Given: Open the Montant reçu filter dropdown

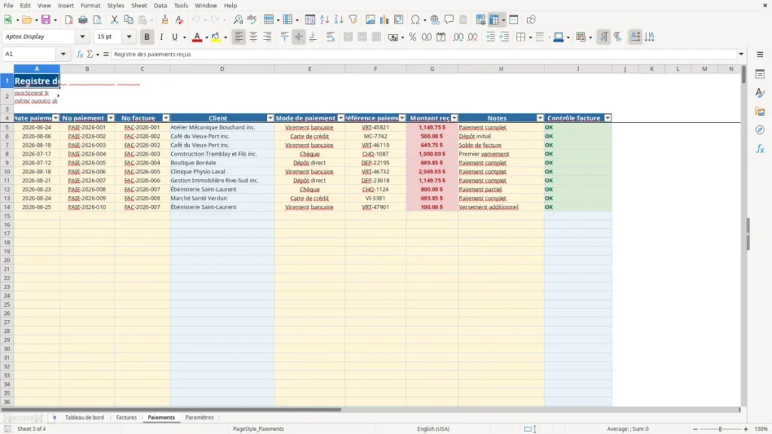Looking at the screenshot, I should pos(455,118).
